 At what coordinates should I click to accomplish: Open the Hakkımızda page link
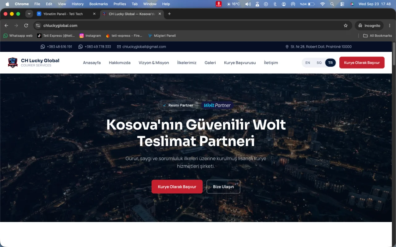(x=120, y=63)
